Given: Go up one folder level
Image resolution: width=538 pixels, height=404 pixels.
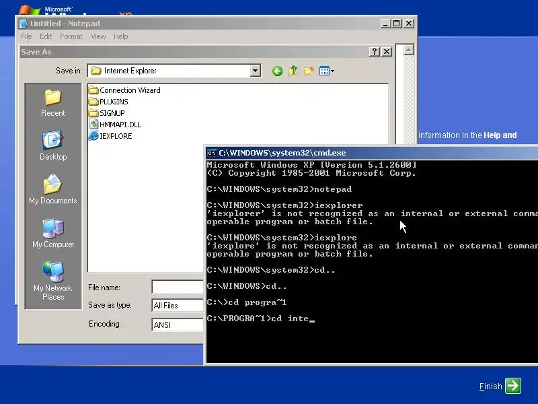Looking at the screenshot, I should pos(293,71).
